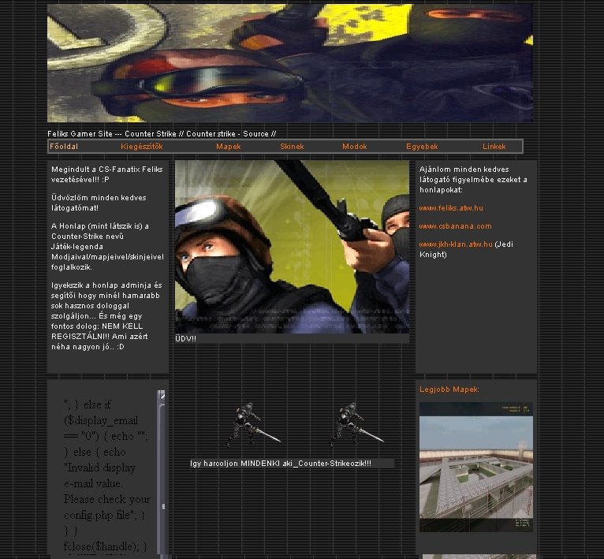
Task: Click the Counter-Strike header banner image
Action: [289, 63]
